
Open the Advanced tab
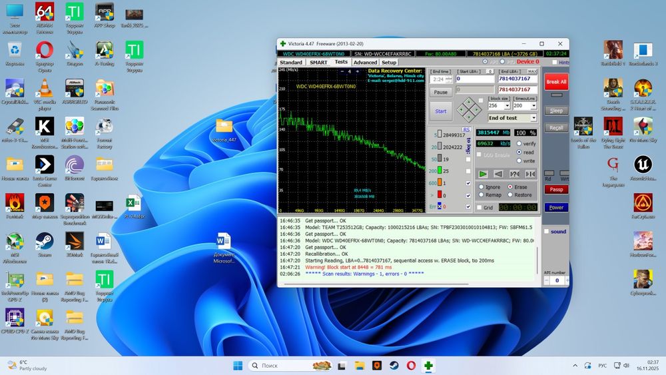tap(365, 63)
